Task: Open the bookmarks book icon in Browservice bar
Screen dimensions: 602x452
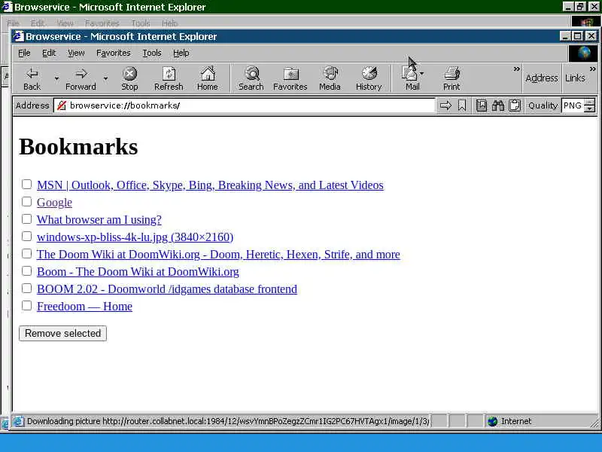Action: 482,105
